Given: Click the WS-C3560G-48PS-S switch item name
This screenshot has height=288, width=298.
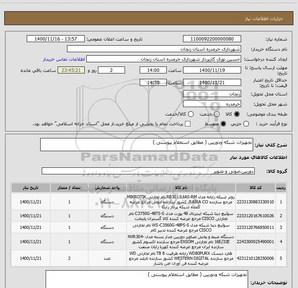Looking at the screenshot, I should [x=181, y=227].
